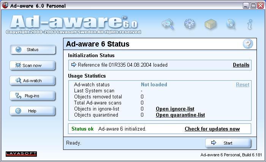The image size is (266, 162).
Task: Click the Reset statistics link
Action: pos(242,84)
